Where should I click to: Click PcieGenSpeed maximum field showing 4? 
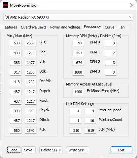[x=90, y=111]
